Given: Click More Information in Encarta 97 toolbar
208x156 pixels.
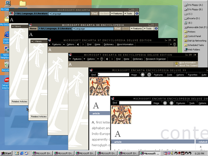Looking at the screenshot, I should pyautogui.click(x=125, y=44).
